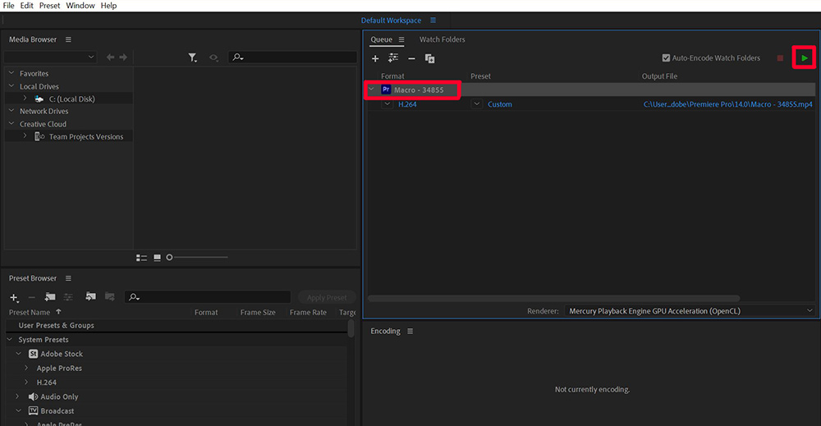Open the Window menu
The image size is (821, 426).
tap(80, 5)
